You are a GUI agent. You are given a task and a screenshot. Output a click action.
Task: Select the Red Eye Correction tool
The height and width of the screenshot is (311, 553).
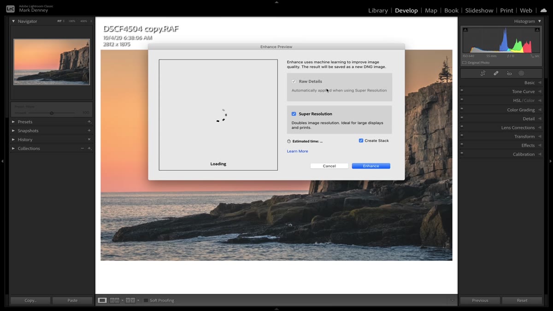pos(509,73)
